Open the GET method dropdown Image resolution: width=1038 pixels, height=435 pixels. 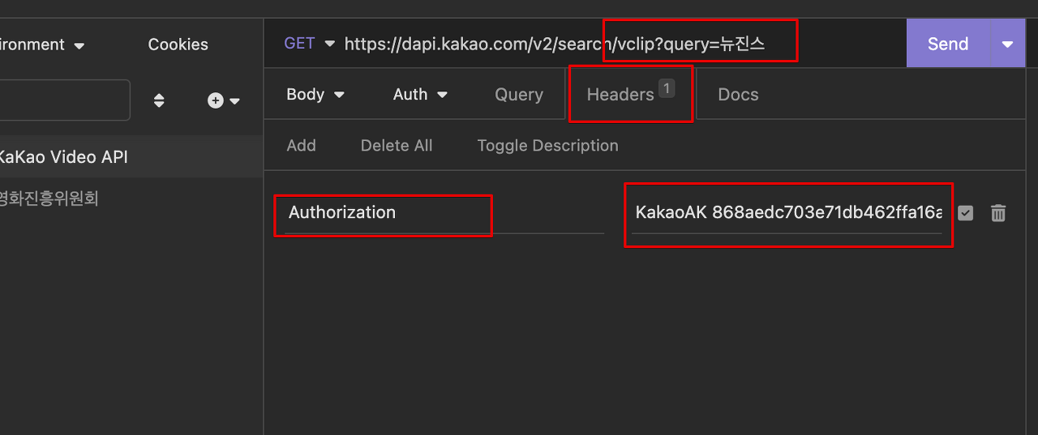coord(309,44)
